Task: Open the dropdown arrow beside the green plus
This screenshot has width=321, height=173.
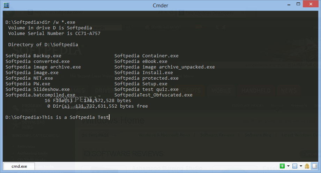Action: tap(288, 166)
